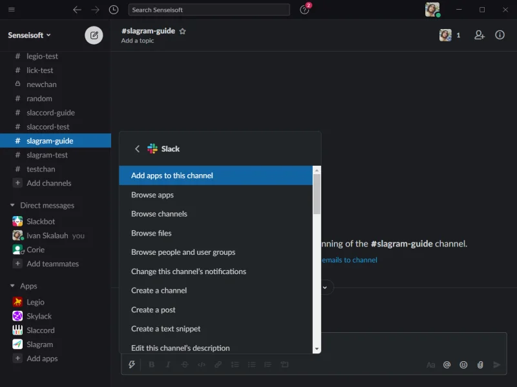Expand the date divider dropdown chevron
This screenshot has width=517, height=387.
pos(325,288)
